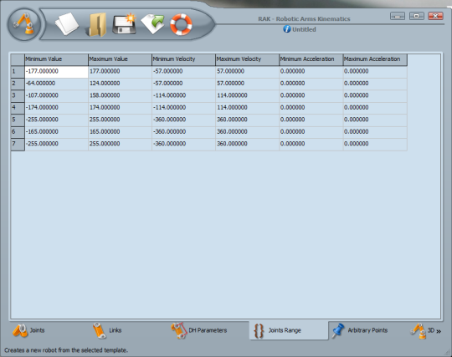
Task: Click the Minimum Velocity column header
Action: coord(183,59)
